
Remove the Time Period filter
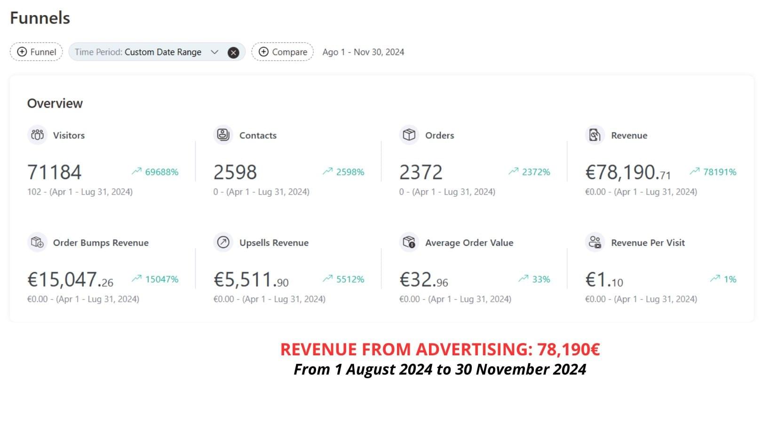233,53
